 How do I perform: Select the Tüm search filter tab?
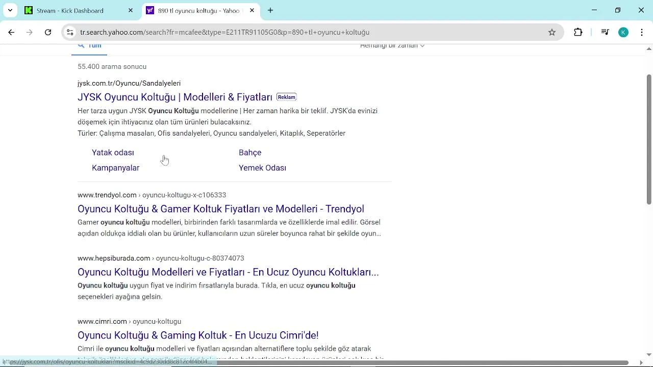pos(90,47)
